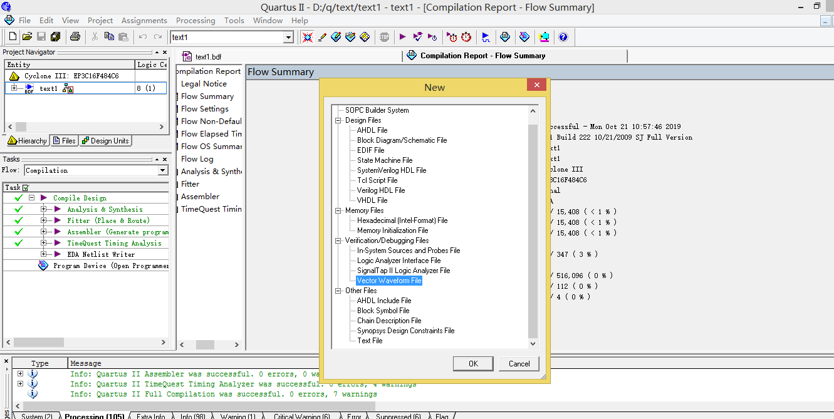This screenshot has height=419, width=834.
Task: Expand the Assembler was successful message
Action: pos(20,374)
